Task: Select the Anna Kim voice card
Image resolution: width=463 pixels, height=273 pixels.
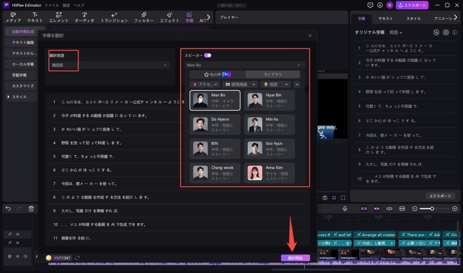Action: click(271, 174)
